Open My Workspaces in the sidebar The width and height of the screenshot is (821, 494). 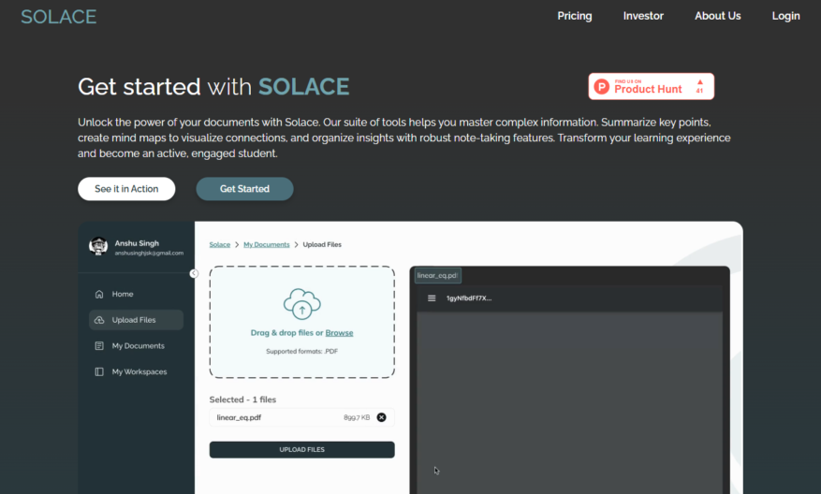tap(136, 371)
